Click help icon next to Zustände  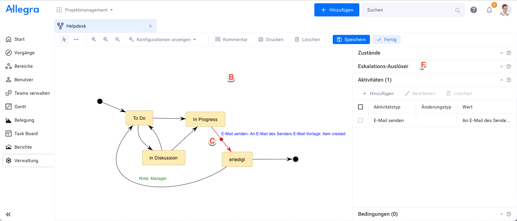508,53
